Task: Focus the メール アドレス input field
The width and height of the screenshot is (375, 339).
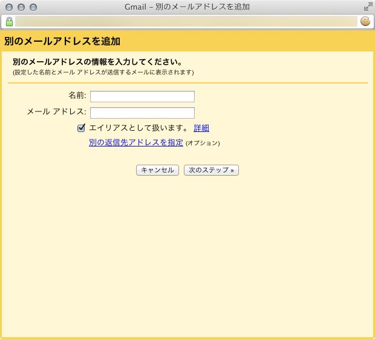Action: click(x=142, y=113)
